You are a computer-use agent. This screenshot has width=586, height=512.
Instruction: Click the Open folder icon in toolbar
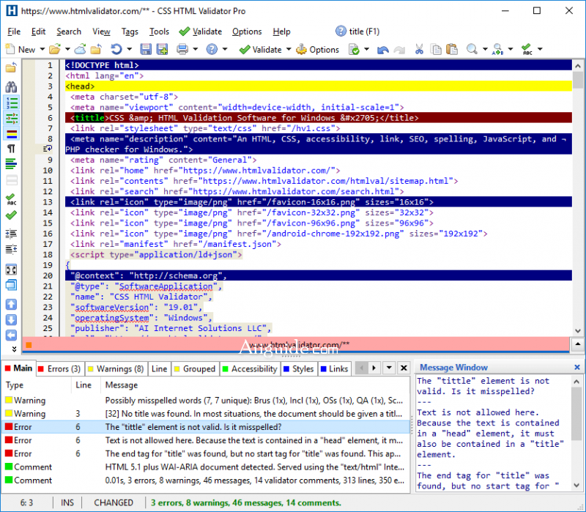pyautogui.click(x=54, y=49)
